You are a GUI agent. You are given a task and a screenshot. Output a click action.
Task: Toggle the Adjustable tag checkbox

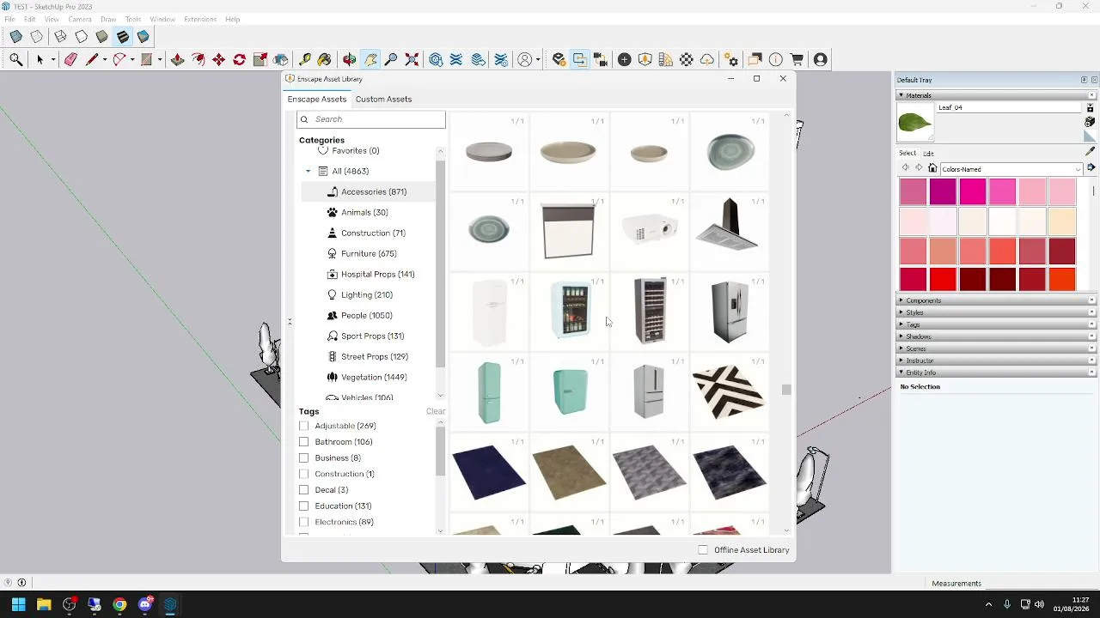point(303,426)
